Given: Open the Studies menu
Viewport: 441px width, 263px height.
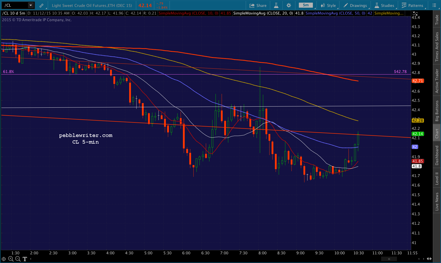Looking at the screenshot, I should [x=384, y=5].
